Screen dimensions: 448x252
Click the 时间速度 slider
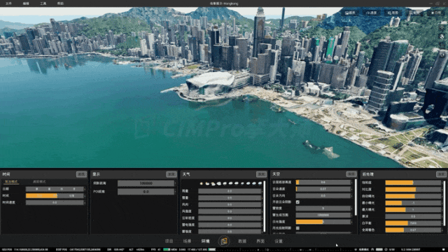click(55, 202)
